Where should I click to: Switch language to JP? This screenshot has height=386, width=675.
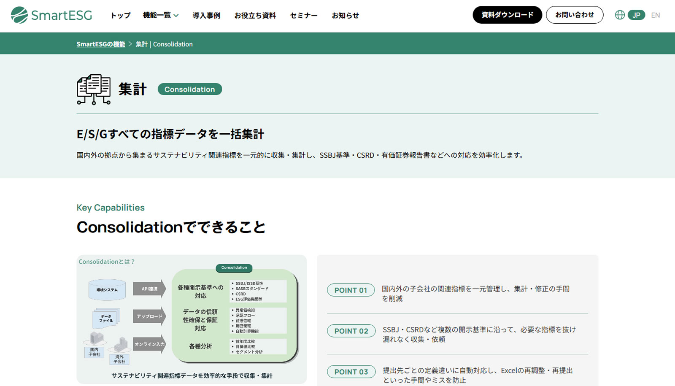coord(636,15)
